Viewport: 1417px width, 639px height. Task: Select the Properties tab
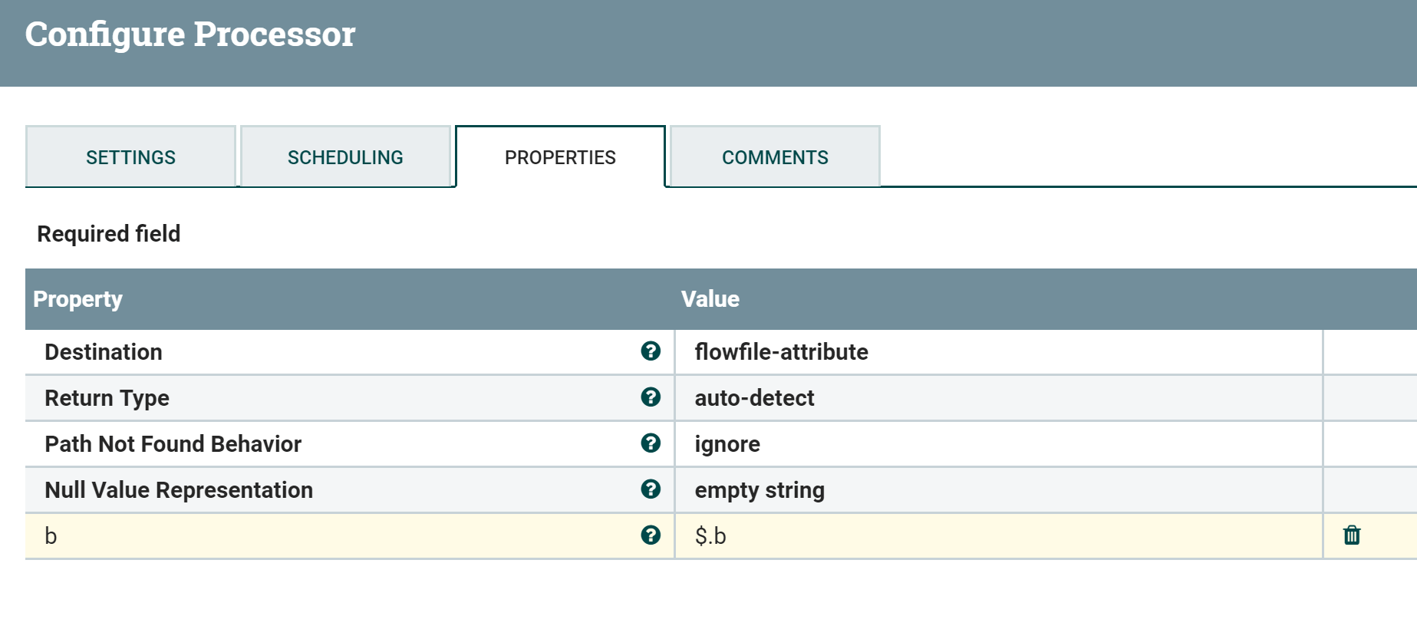tap(560, 157)
